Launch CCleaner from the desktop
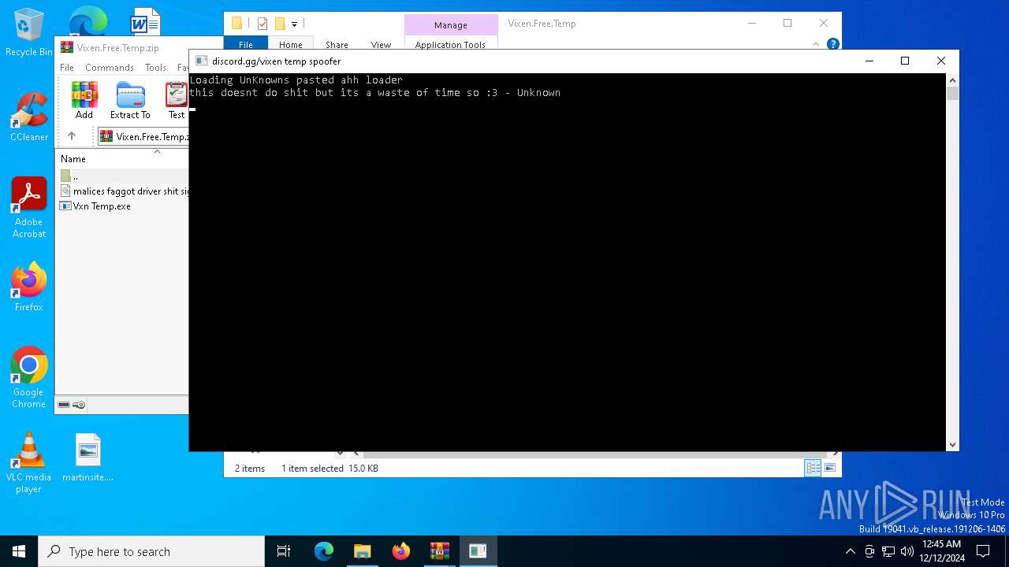Viewport: 1009px width, 567px height. [x=28, y=118]
